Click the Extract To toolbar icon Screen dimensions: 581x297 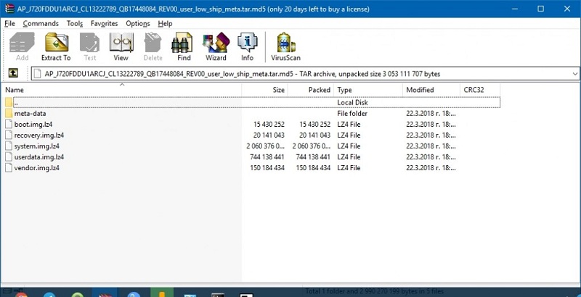(56, 46)
